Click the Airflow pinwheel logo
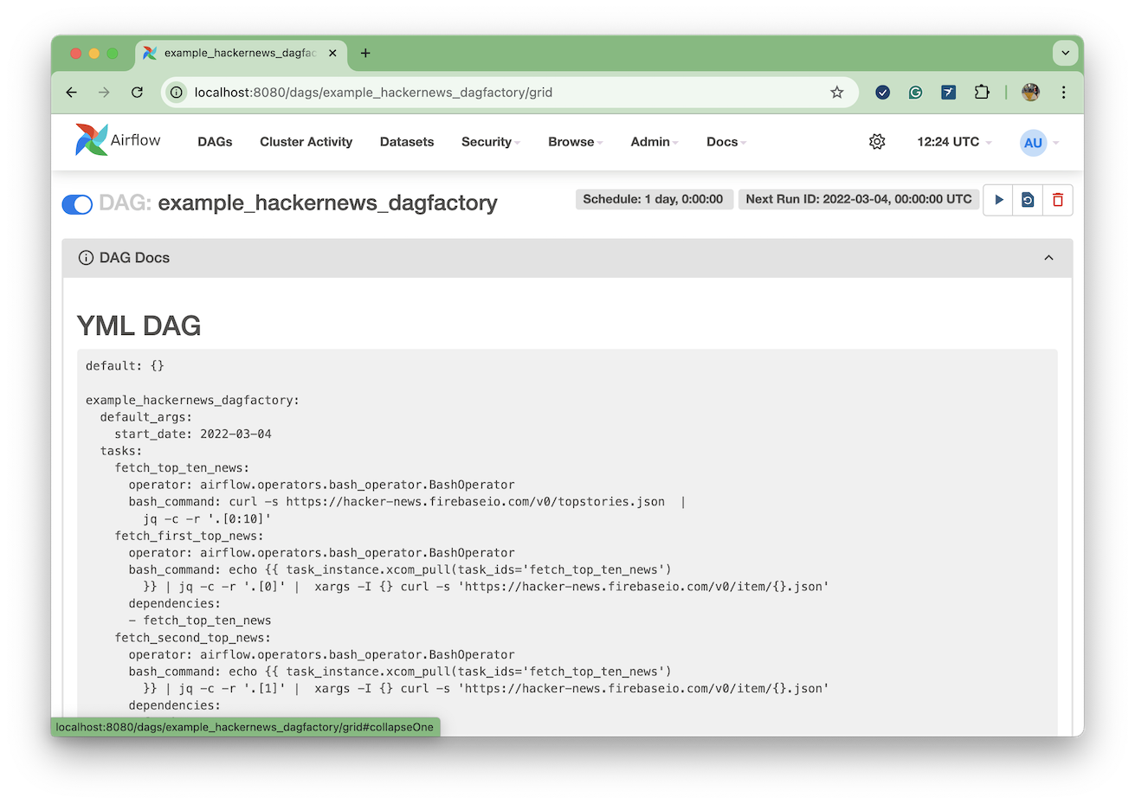The width and height of the screenshot is (1135, 804). pyautogui.click(x=92, y=140)
